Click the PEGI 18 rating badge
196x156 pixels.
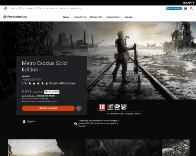[x=102, y=107]
